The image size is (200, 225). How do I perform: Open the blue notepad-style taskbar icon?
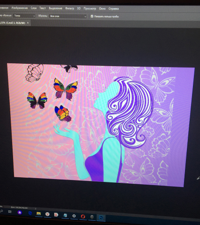[65, 216]
